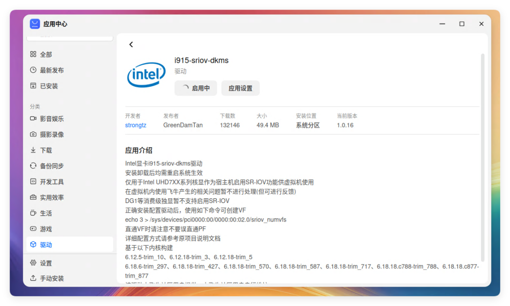The height and width of the screenshot is (306, 510).
Task: Click the 实用效率 briefcase icon
Action: click(x=33, y=197)
